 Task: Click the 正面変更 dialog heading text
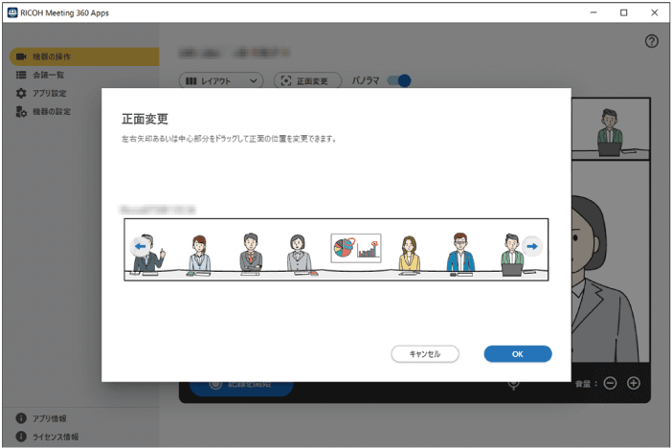tap(145, 119)
